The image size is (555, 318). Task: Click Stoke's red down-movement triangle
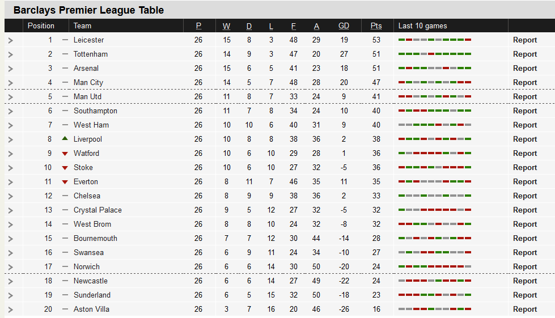click(65, 168)
